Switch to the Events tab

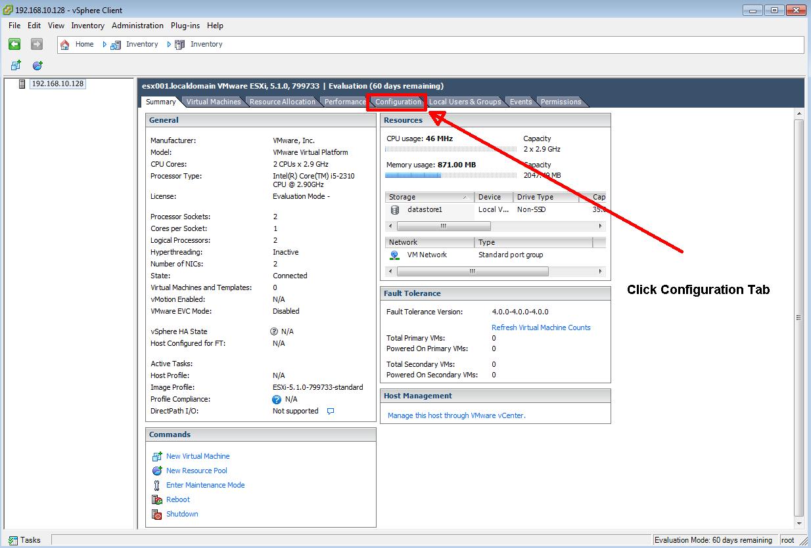[x=520, y=102]
